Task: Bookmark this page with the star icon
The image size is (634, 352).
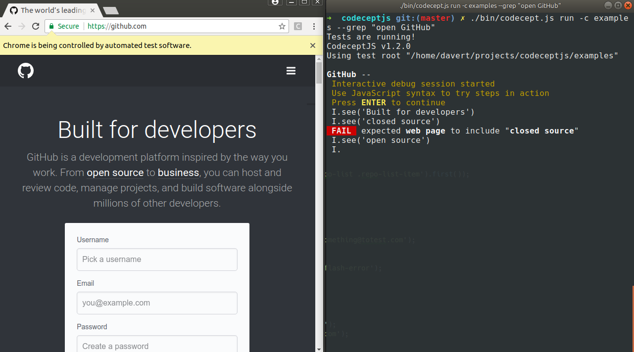Action: click(282, 26)
